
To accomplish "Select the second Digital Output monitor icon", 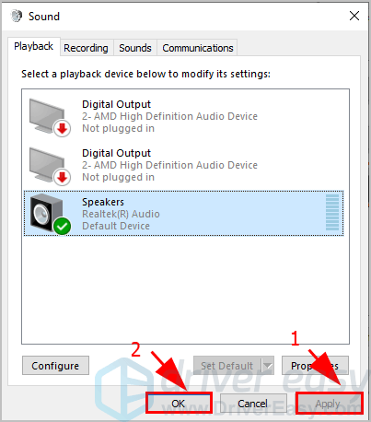I will [47, 165].
